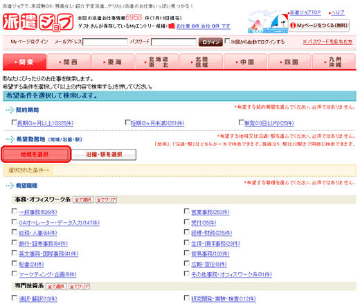Open the 営業事務 job link

[210, 212]
